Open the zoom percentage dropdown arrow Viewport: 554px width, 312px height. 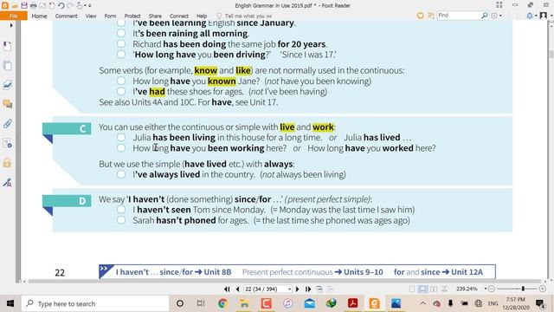tap(486, 289)
